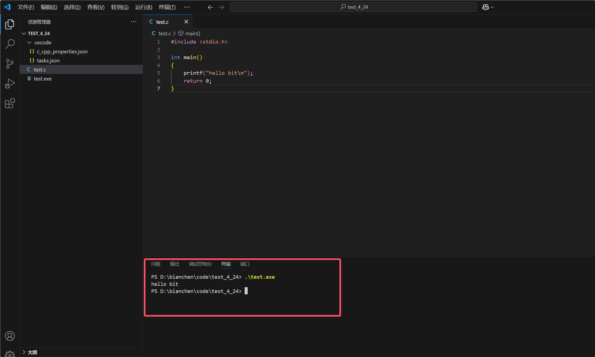
Task: Go forward using the right arrow
Action: coord(221,7)
